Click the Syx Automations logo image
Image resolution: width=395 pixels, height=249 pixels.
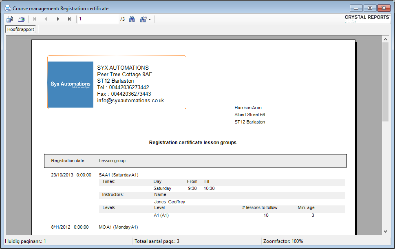point(71,84)
